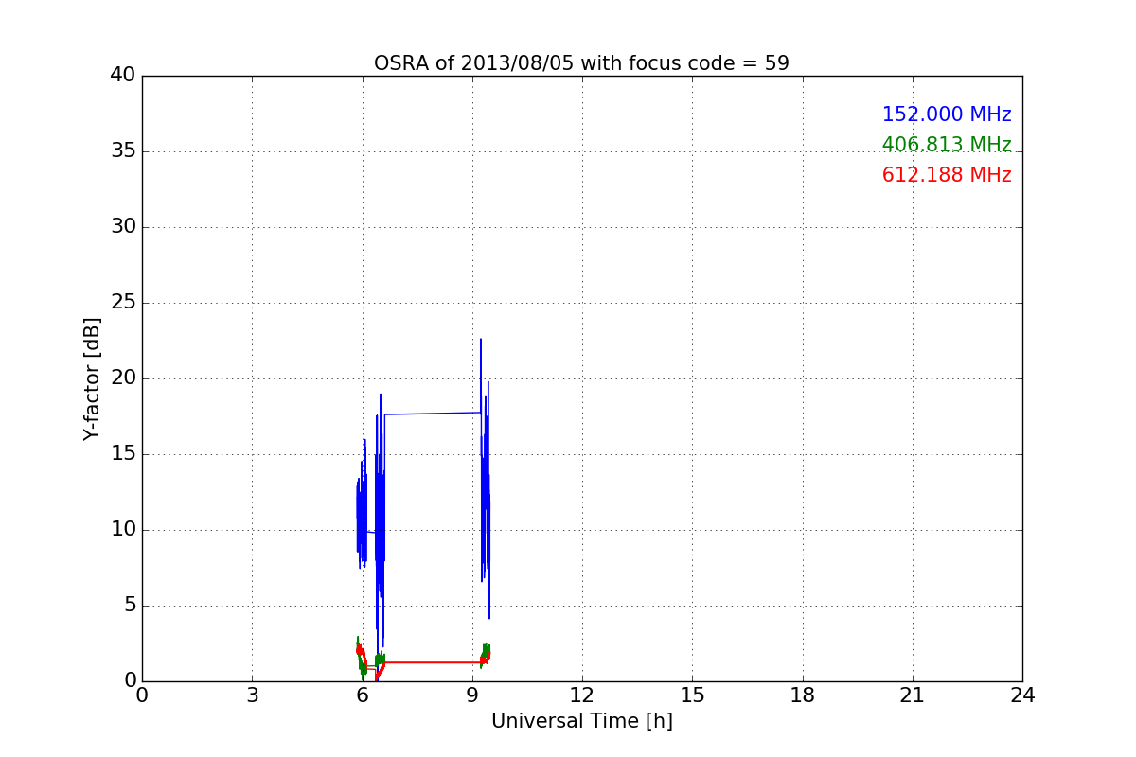Click the x-axis tick label 18
1136x757 pixels.
pos(803,695)
